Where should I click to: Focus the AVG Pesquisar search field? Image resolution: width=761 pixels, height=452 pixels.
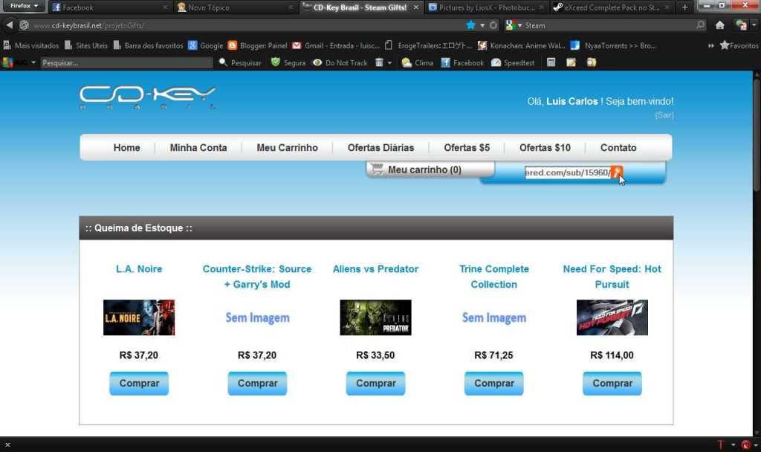126,62
